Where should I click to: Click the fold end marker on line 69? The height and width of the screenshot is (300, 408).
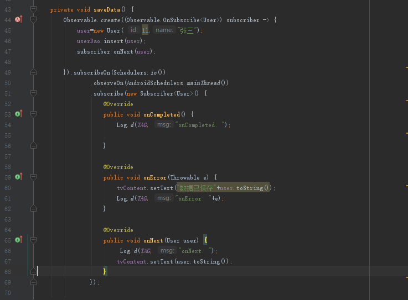pos(33,282)
